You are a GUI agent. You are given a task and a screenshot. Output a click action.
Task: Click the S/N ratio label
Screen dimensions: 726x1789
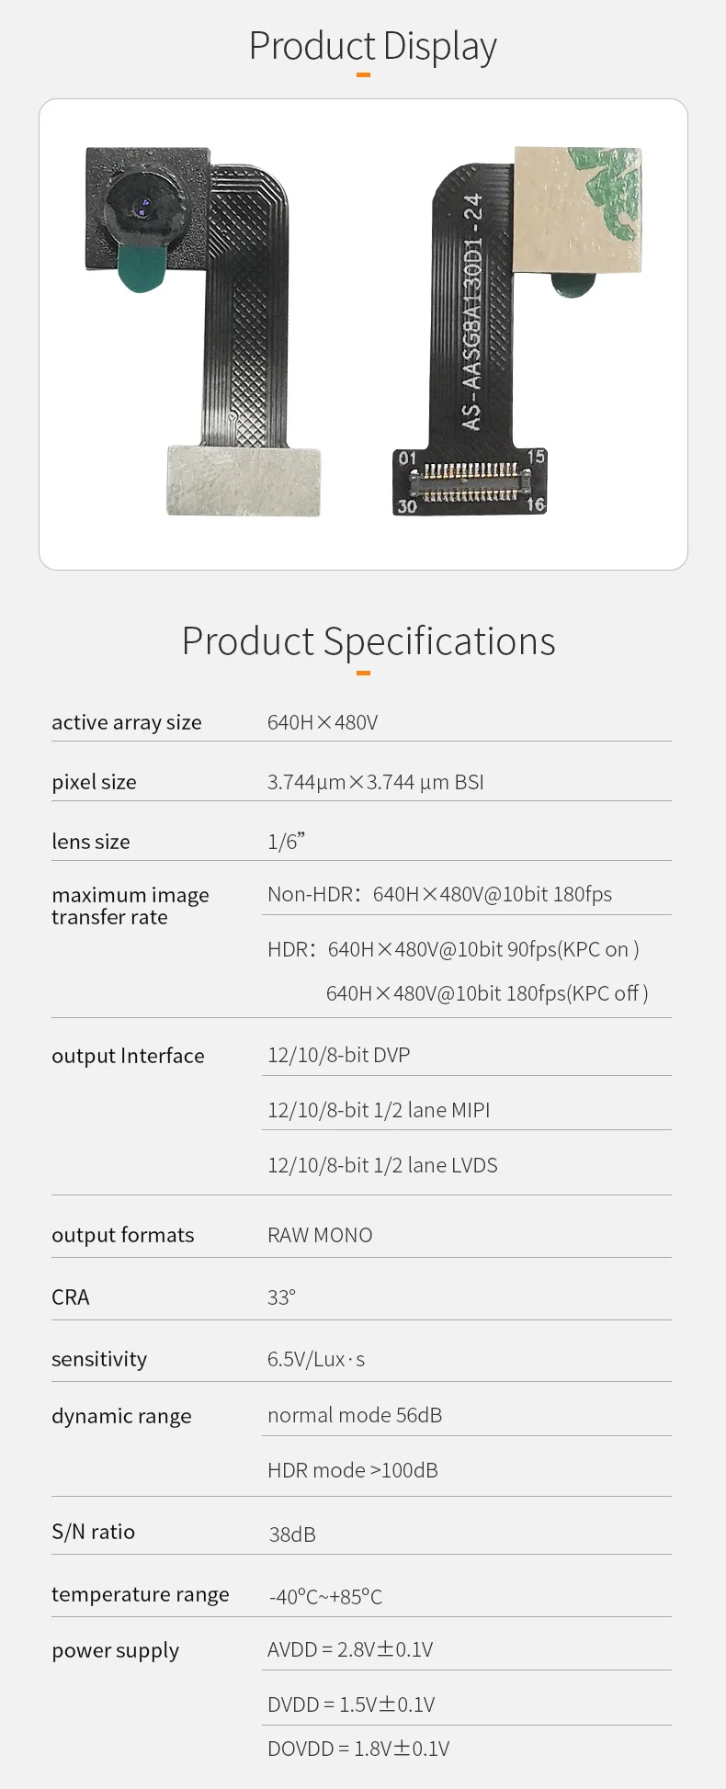tap(94, 1532)
